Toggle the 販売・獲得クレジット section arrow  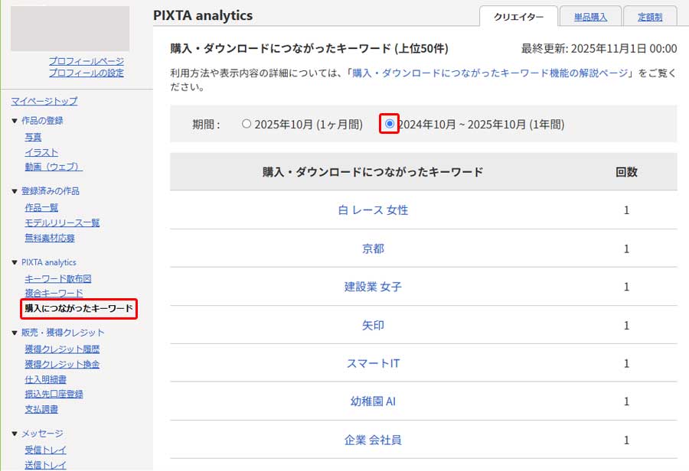click(15, 333)
